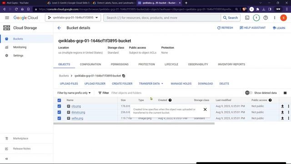Click the Search button

231,18
